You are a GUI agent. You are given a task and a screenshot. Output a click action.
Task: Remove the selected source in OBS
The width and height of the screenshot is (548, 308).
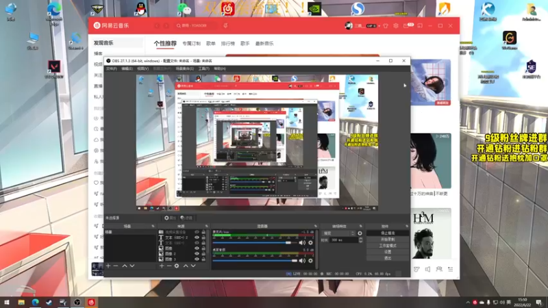169,266
